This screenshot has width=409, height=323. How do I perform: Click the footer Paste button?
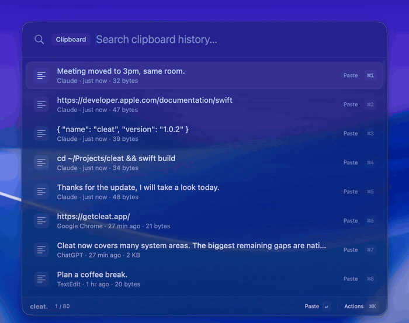coord(311,306)
